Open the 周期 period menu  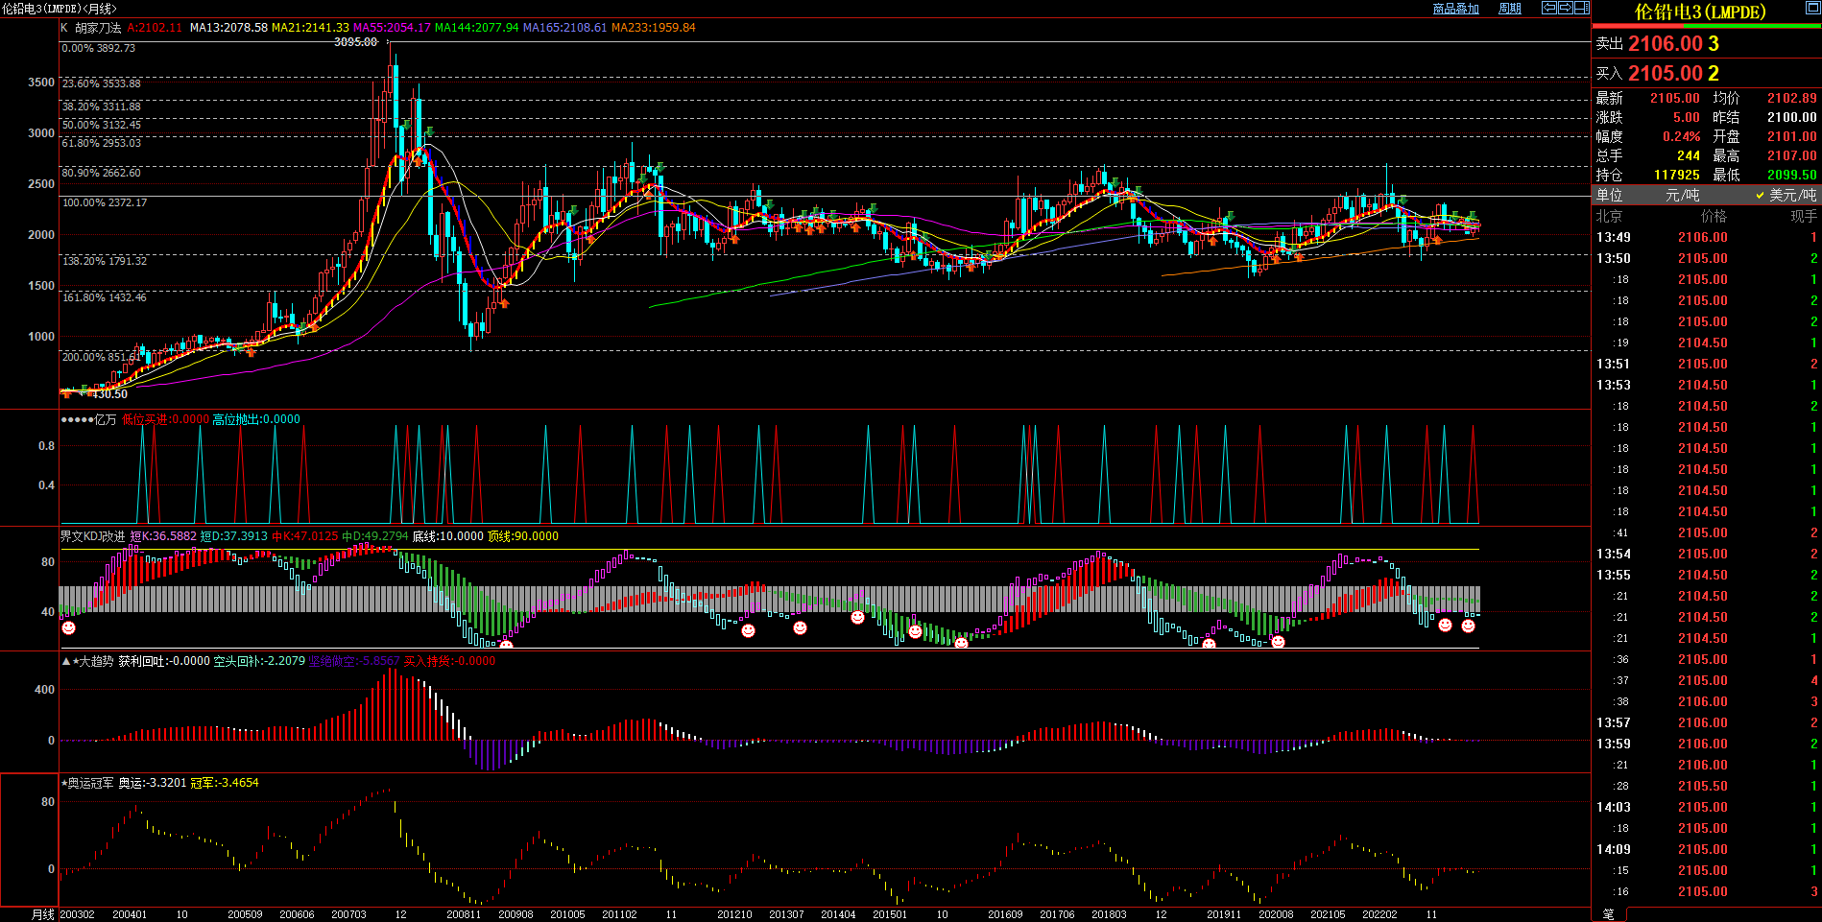(x=1510, y=9)
